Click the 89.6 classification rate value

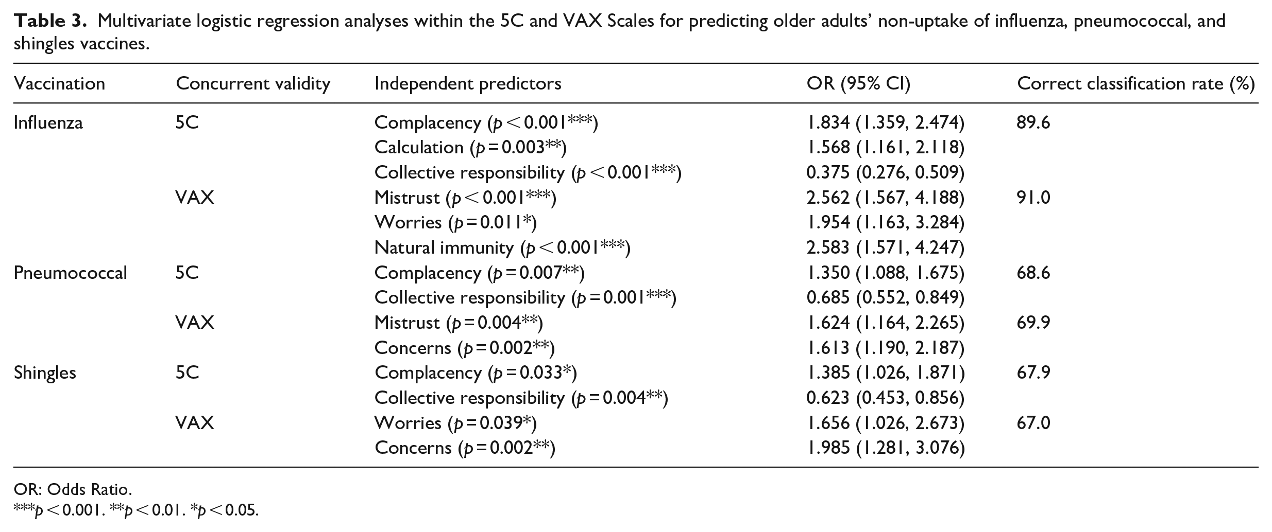pyautogui.click(x=1033, y=123)
